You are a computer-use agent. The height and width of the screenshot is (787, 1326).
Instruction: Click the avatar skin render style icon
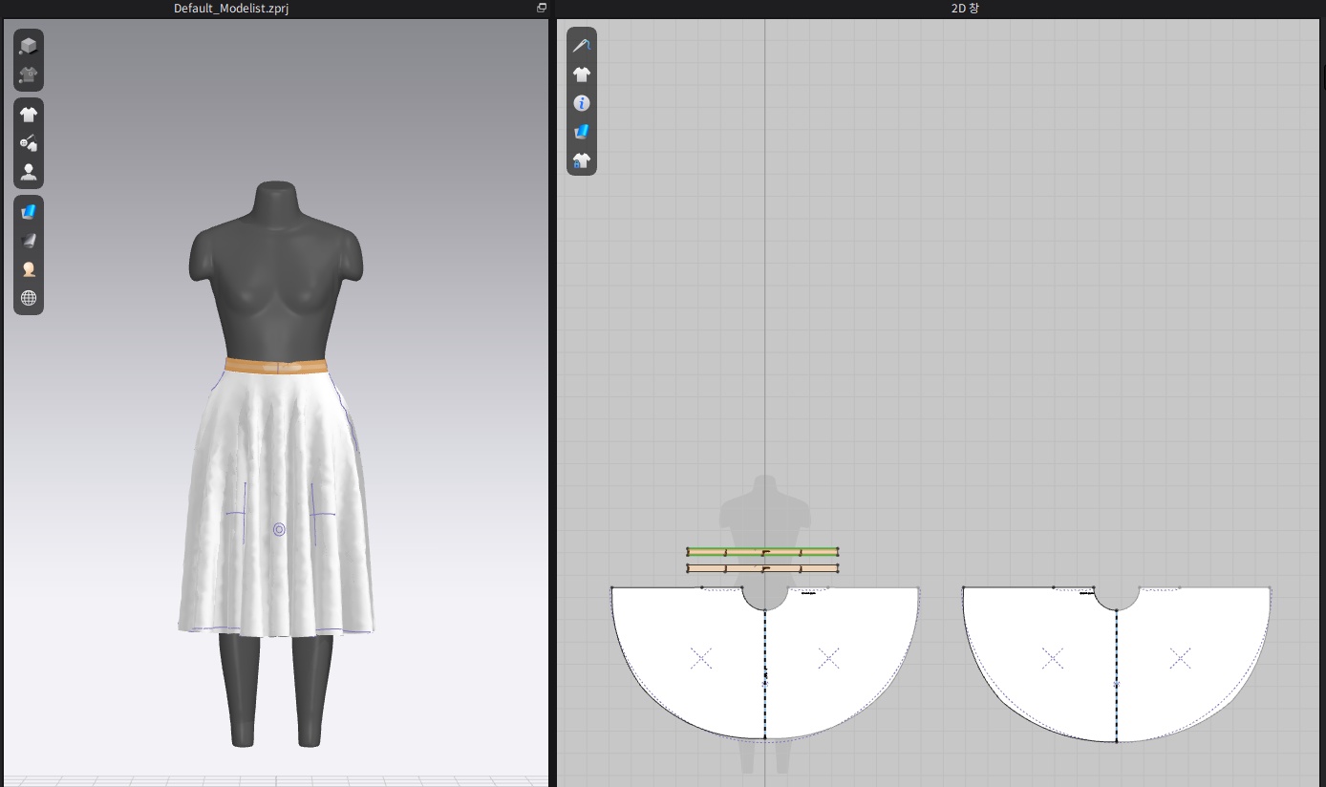click(29, 269)
